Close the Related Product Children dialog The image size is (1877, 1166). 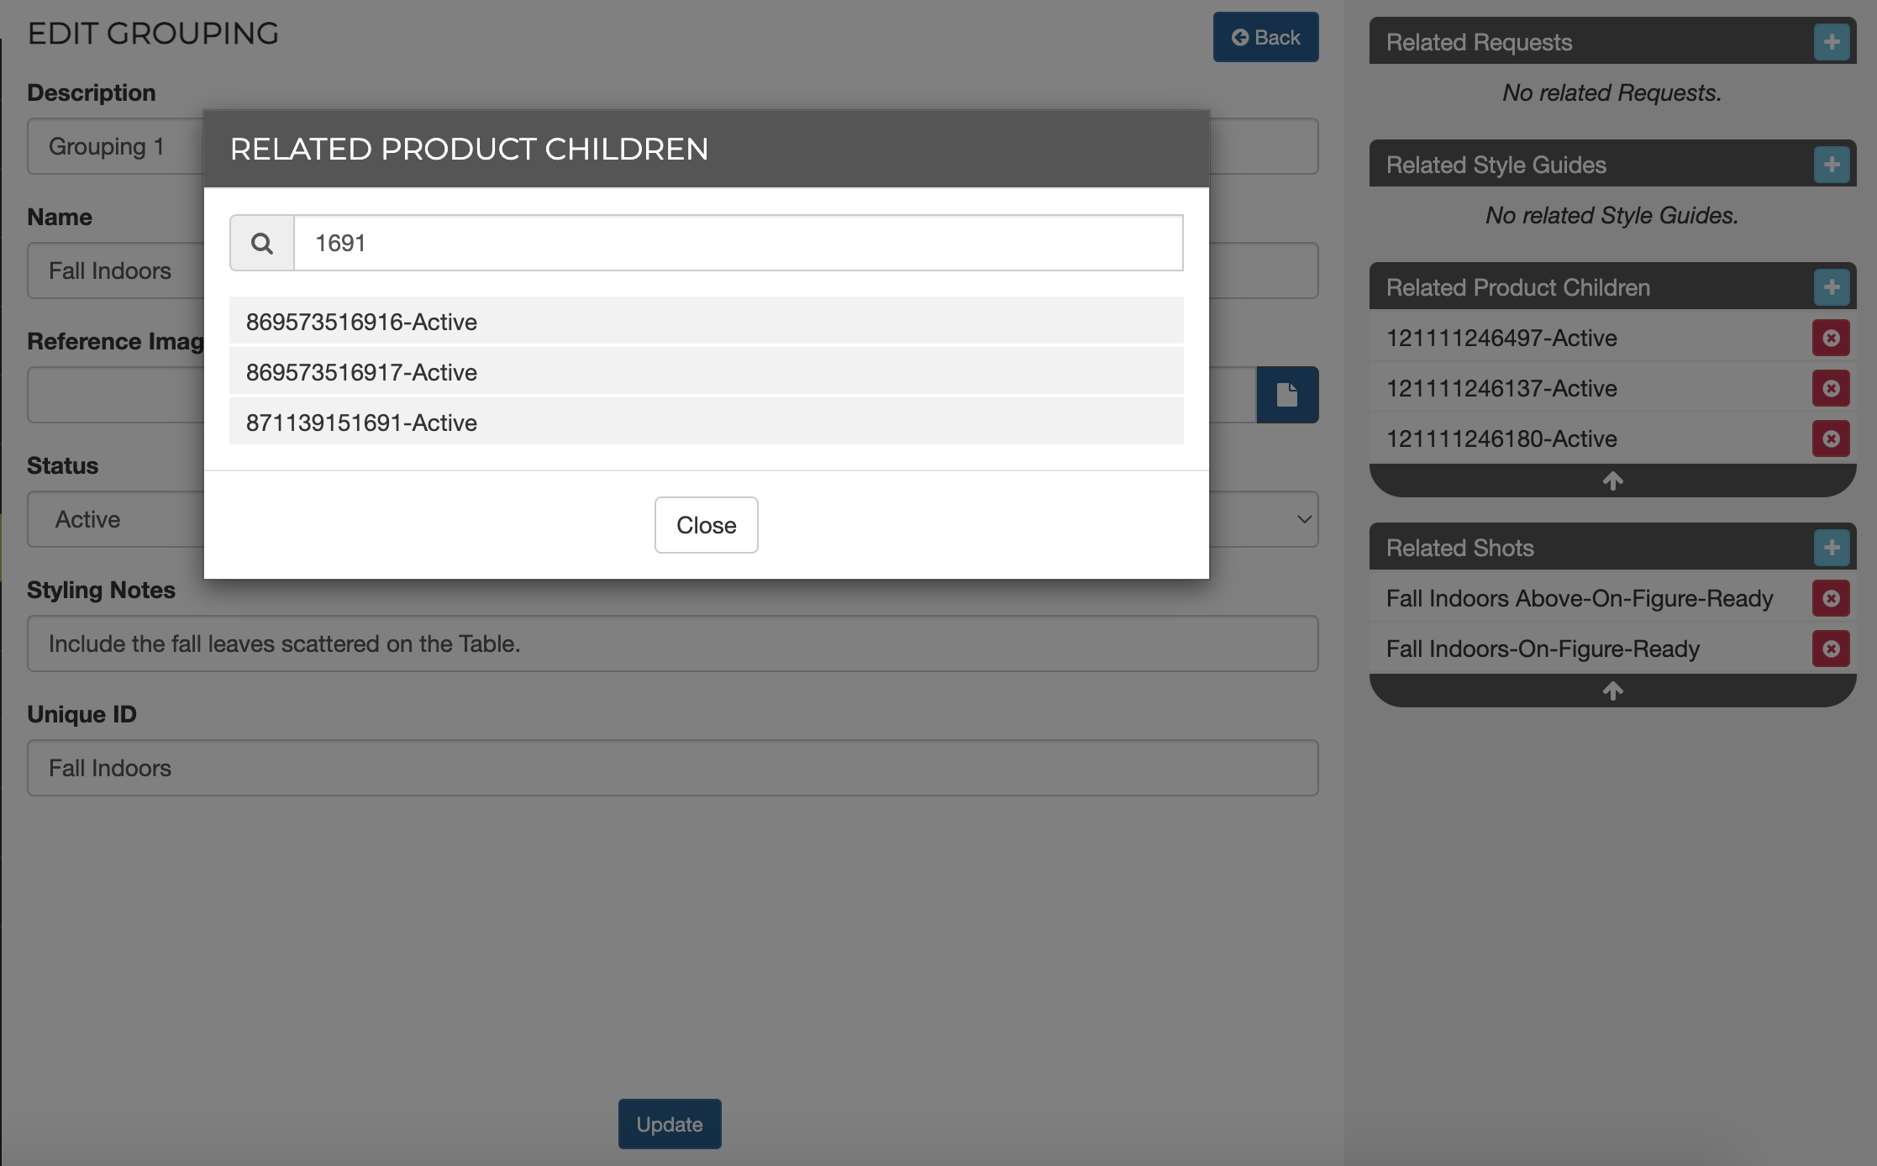(706, 525)
